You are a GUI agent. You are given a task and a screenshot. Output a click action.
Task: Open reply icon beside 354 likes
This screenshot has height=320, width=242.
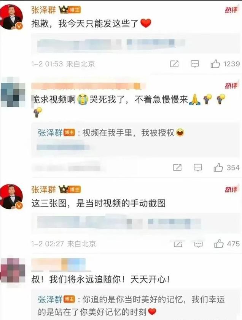pyautogui.click(x=197, y=168)
